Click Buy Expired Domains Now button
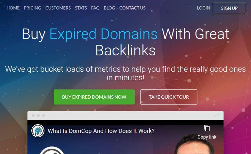The width and height of the screenshot is (251, 154). coord(94,97)
